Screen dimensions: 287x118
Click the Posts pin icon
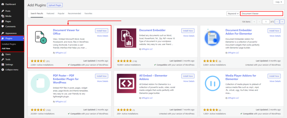coord(3,11)
